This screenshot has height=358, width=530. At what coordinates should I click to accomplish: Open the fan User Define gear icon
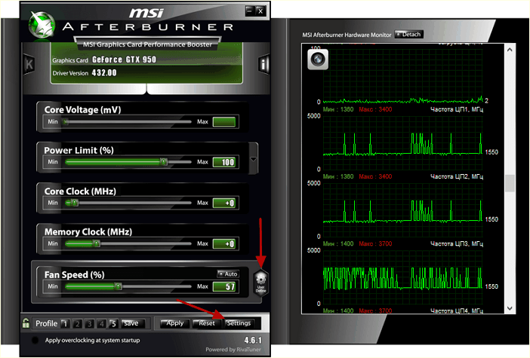(x=261, y=283)
